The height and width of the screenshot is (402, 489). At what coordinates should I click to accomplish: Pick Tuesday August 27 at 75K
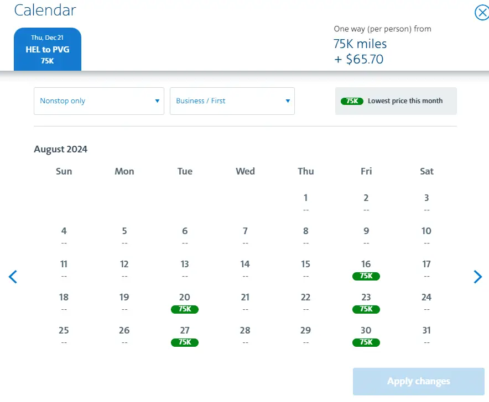tap(185, 331)
